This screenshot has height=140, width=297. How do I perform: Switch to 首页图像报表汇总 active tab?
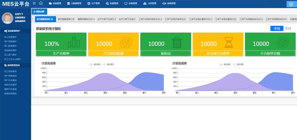tap(45, 19)
